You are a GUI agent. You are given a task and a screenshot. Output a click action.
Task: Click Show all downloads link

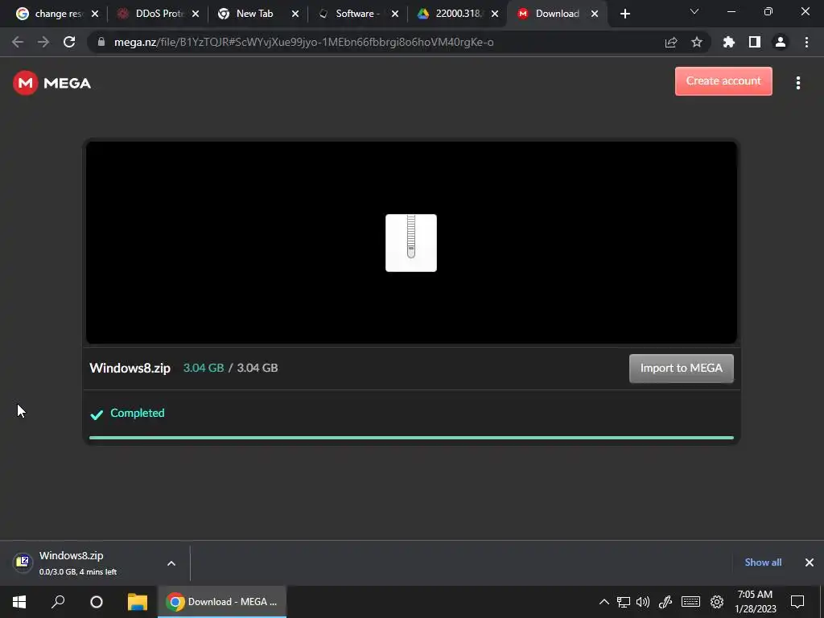(763, 562)
